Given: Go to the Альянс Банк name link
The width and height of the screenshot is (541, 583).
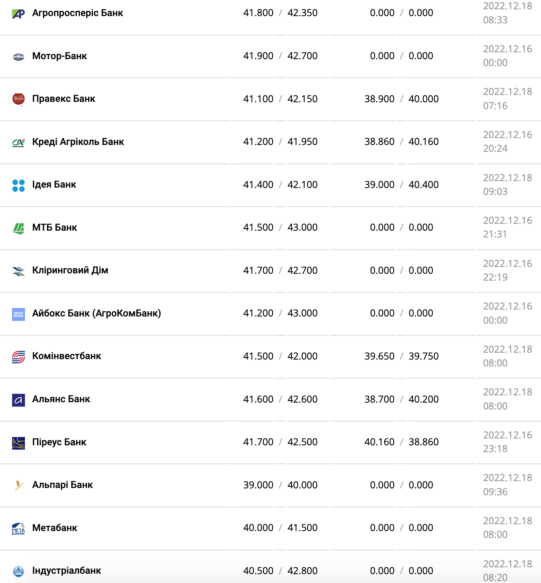Looking at the screenshot, I should [x=61, y=399].
